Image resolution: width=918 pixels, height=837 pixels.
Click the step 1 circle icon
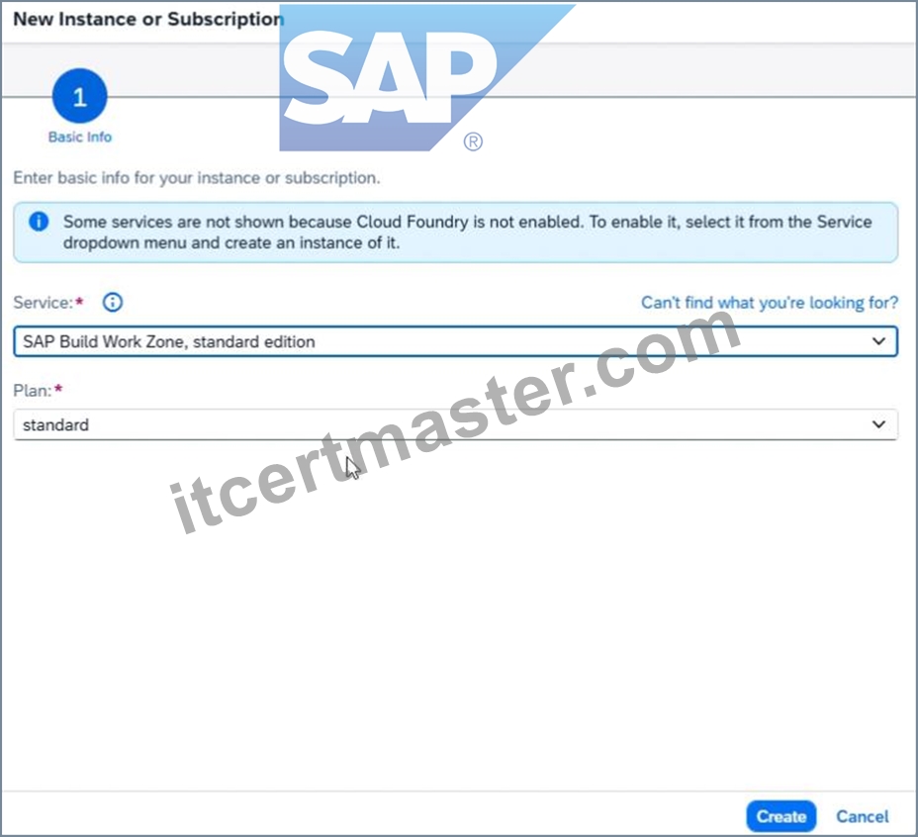[79, 96]
